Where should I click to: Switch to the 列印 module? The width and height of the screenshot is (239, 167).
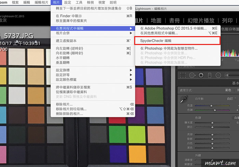tap(227, 20)
